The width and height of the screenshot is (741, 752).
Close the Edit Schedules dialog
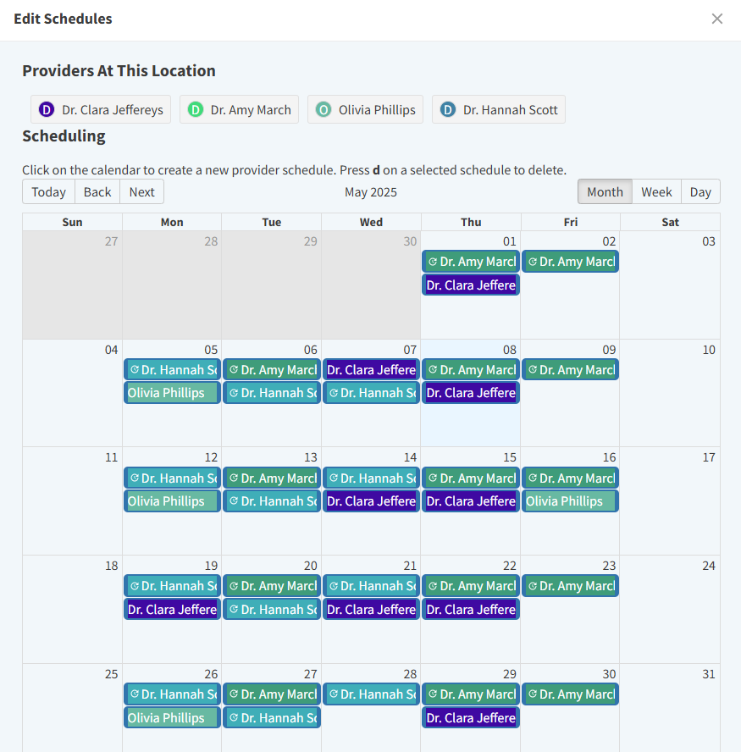point(717,18)
